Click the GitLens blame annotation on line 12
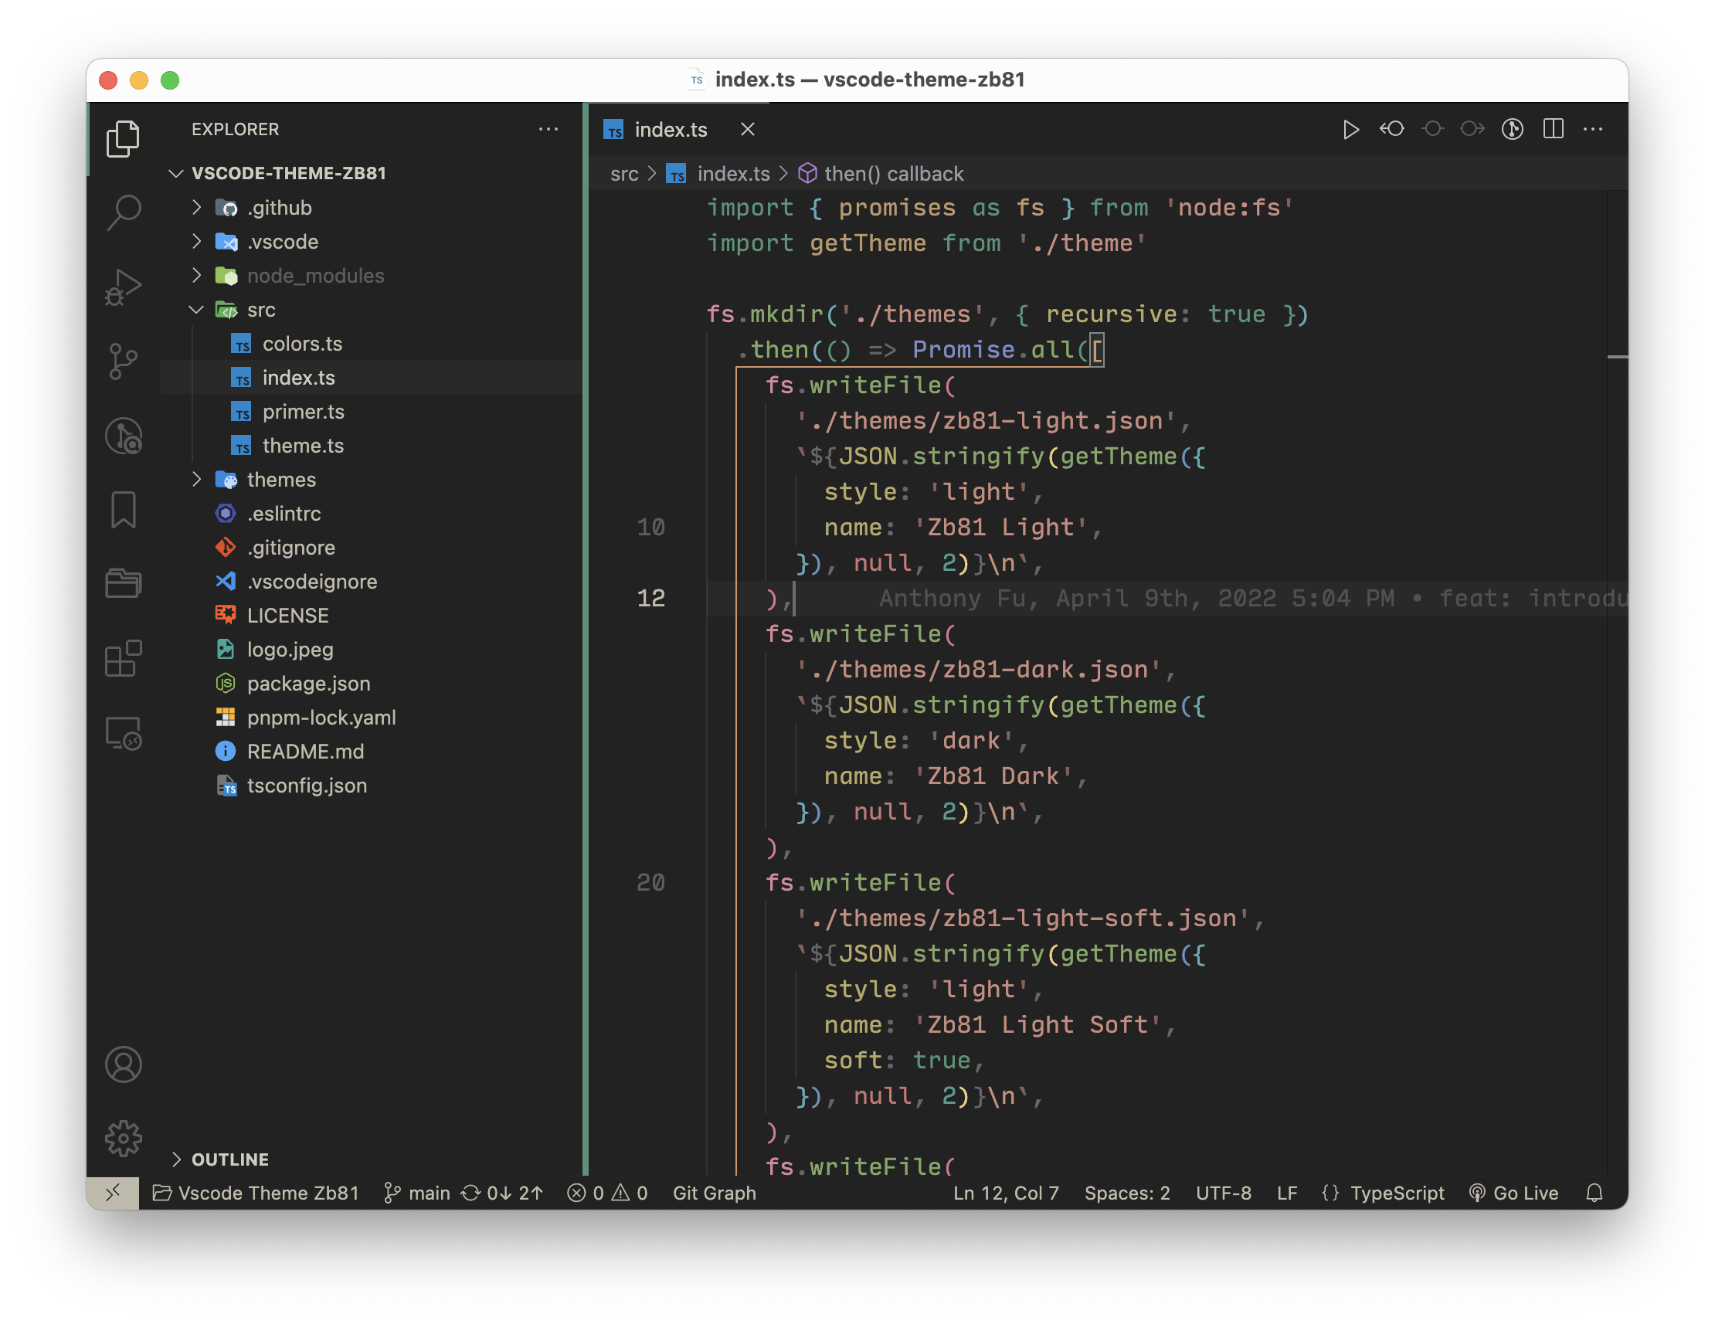This screenshot has width=1715, height=1324. tap(1252, 599)
